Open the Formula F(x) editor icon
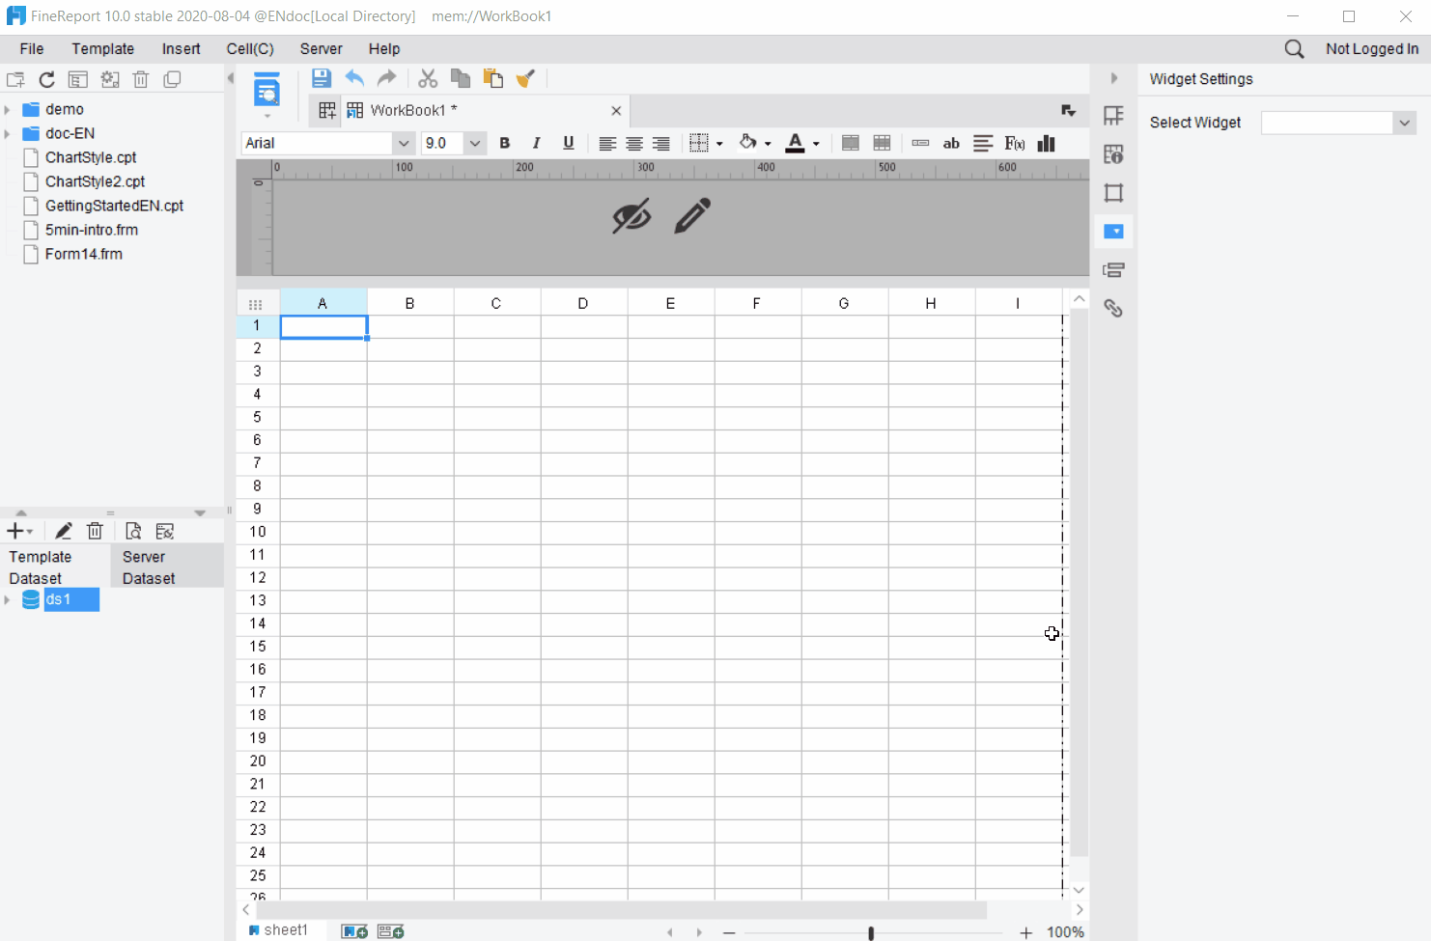 click(x=1014, y=143)
